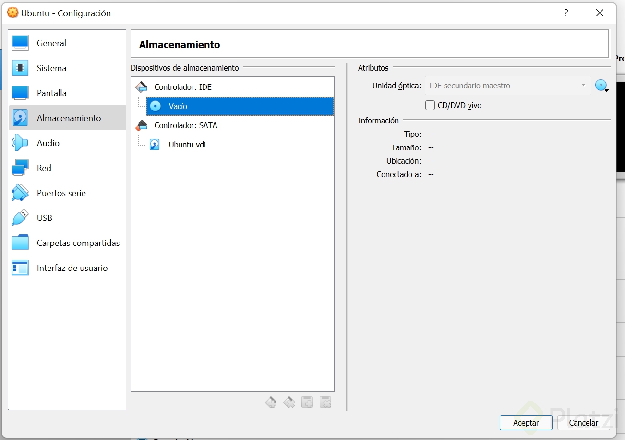Click the Ubicación information label

click(x=404, y=161)
